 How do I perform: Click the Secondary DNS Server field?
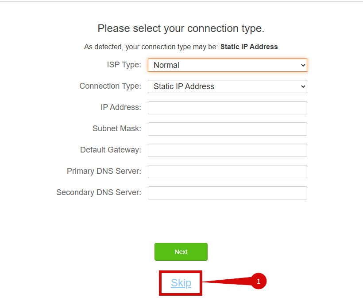tap(227, 193)
